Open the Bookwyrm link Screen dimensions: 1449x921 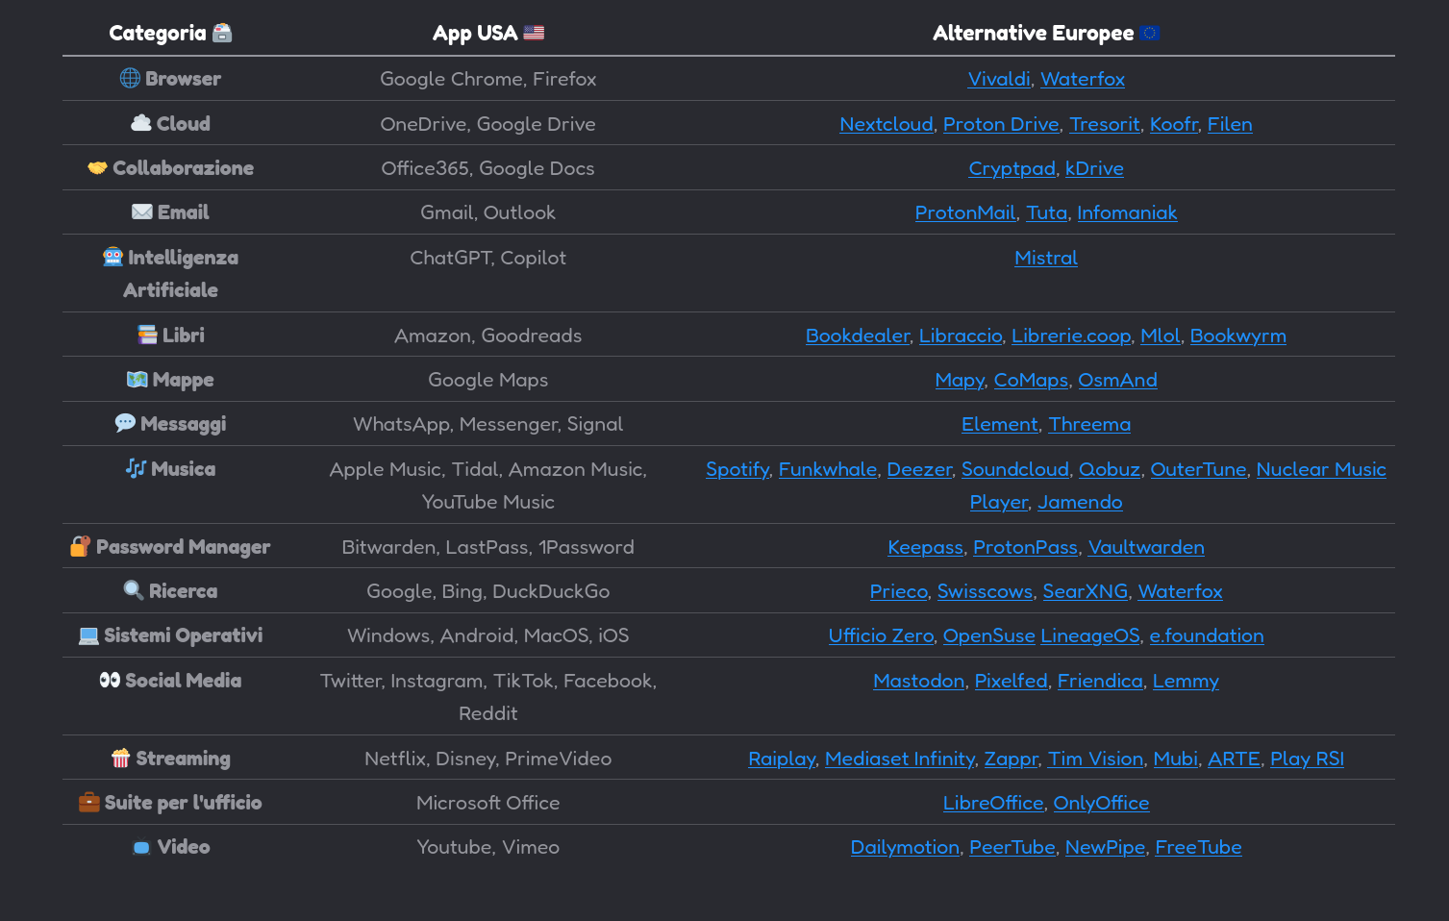pyautogui.click(x=1238, y=336)
